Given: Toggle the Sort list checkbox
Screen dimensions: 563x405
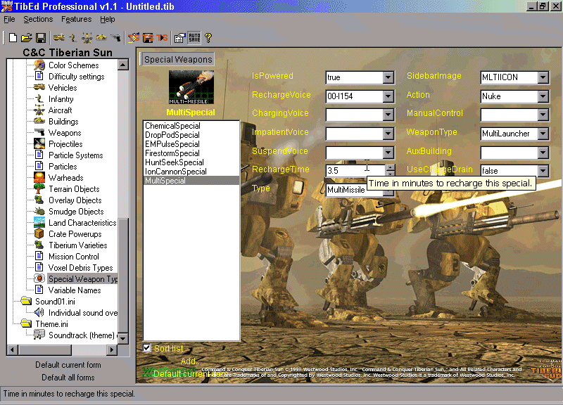Looking at the screenshot, I should point(146,347).
